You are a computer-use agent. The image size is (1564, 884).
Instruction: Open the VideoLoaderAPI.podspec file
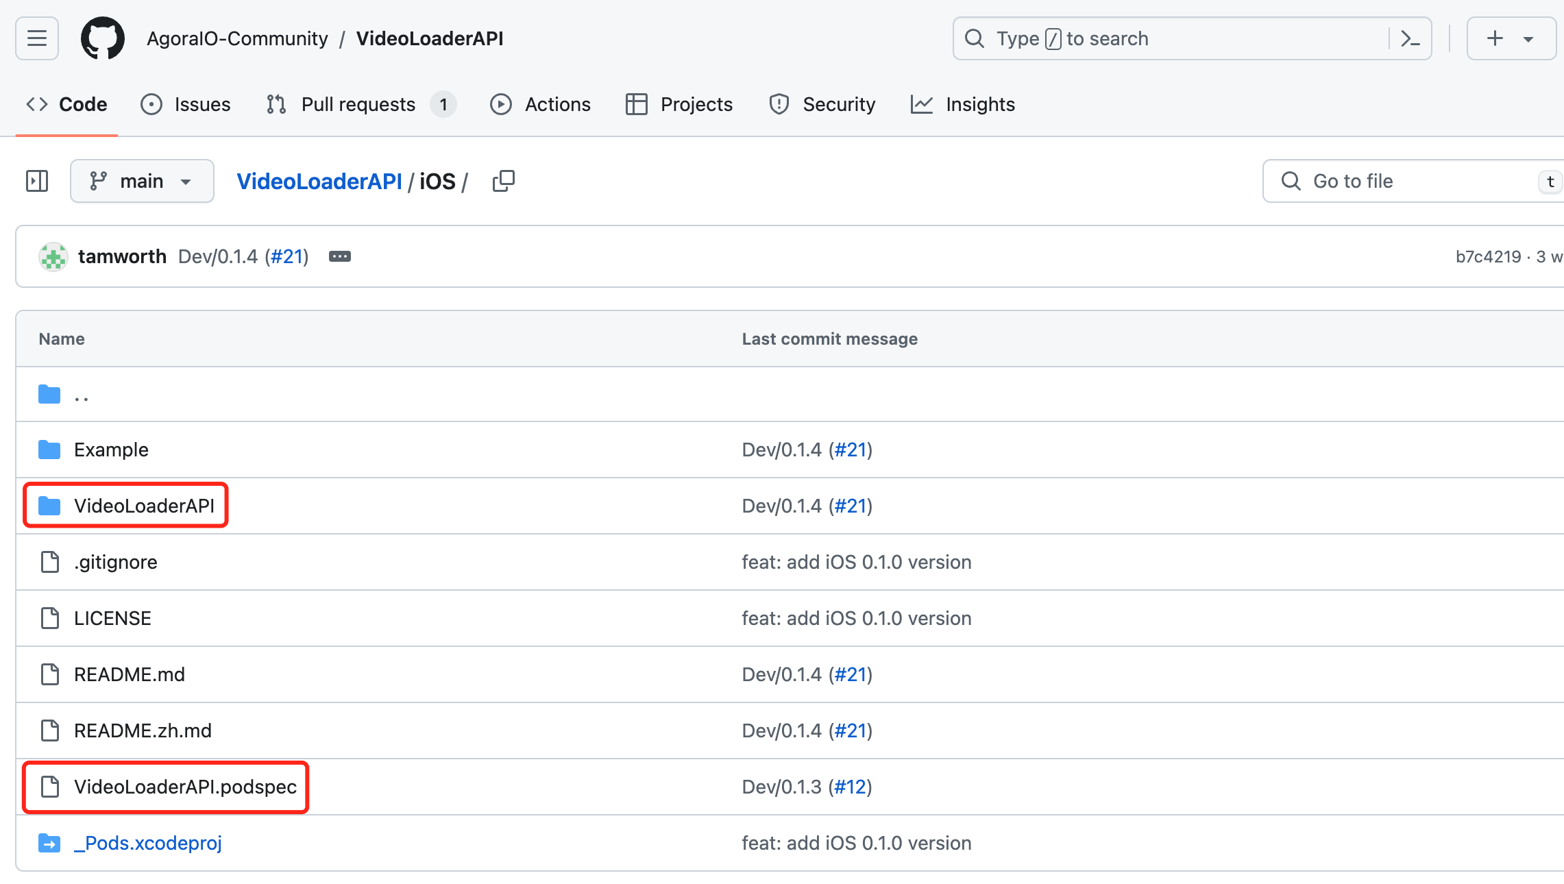(x=185, y=787)
